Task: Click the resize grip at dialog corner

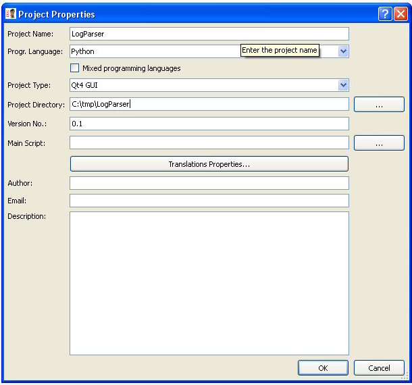Action: (x=405, y=378)
